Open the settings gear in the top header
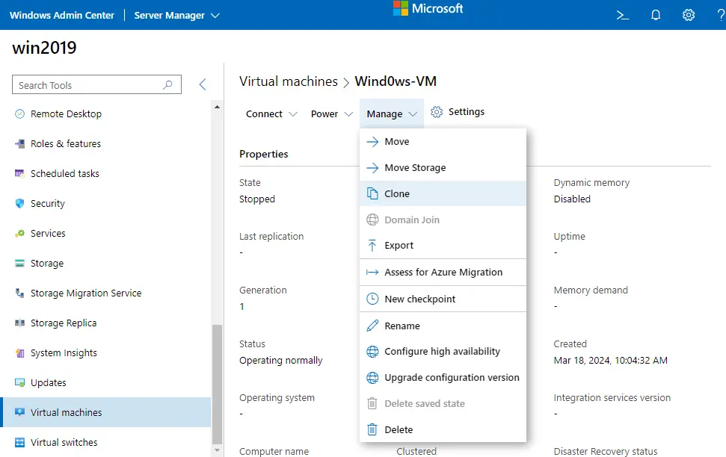Image resolution: width=726 pixels, height=457 pixels. tap(689, 15)
